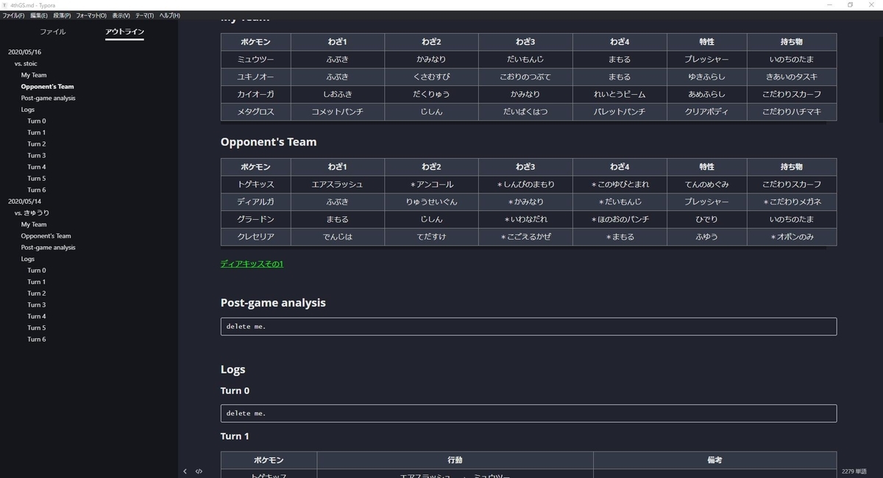Select the くさむすび cell

[x=431, y=76]
